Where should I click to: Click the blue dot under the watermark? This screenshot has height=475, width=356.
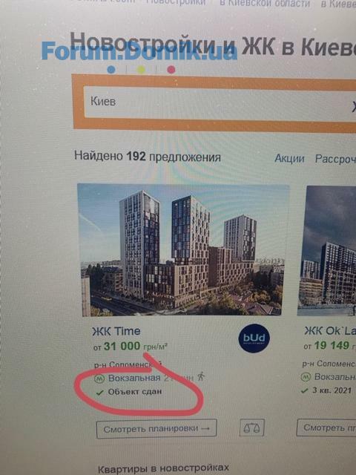click(x=111, y=70)
